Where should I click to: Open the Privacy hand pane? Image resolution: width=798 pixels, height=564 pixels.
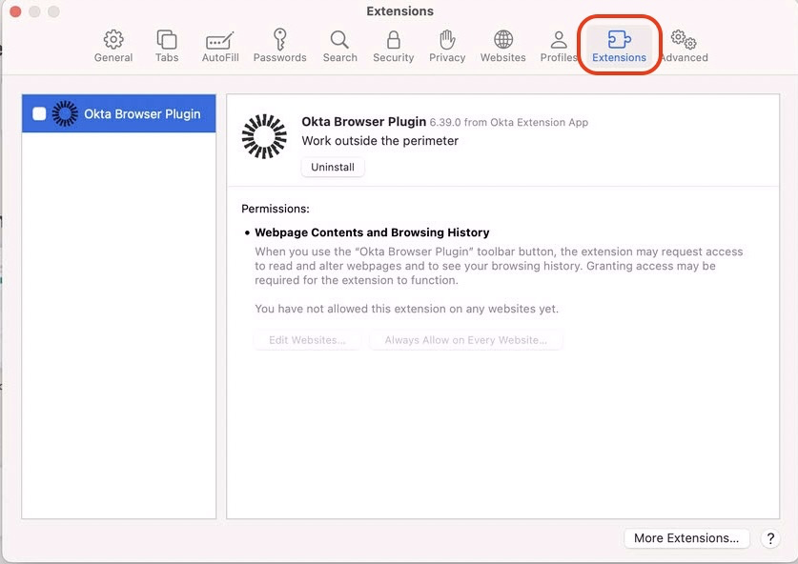[x=447, y=46]
